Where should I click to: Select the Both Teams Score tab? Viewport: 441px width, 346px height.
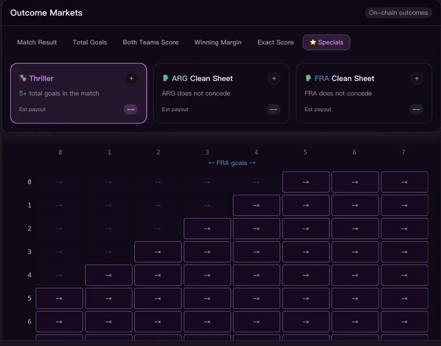tap(150, 42)
